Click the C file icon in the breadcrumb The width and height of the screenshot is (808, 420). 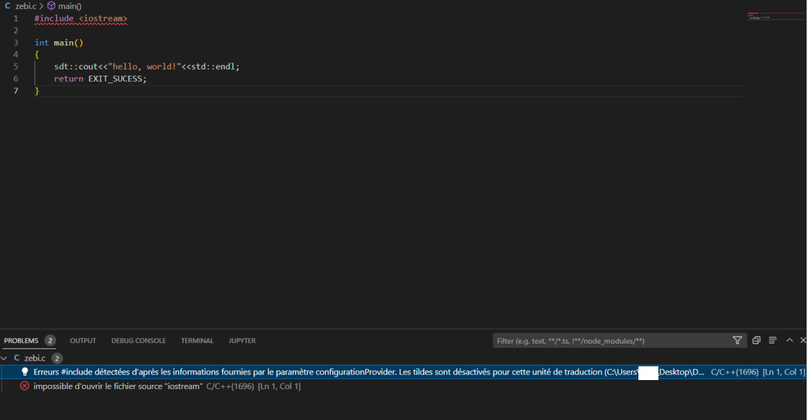click(x=8, y=6)
